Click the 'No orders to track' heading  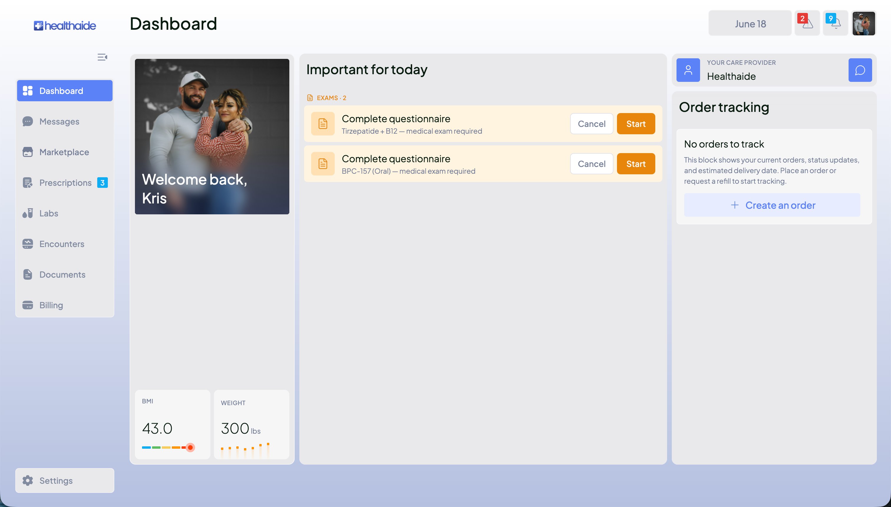(724, 144)
